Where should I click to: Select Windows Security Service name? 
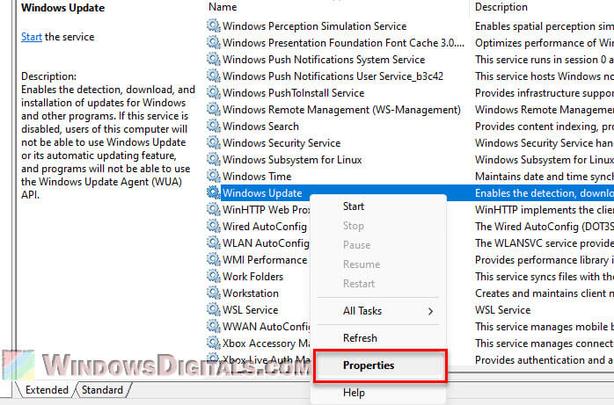pyautogui.click(x=281, y=142)
